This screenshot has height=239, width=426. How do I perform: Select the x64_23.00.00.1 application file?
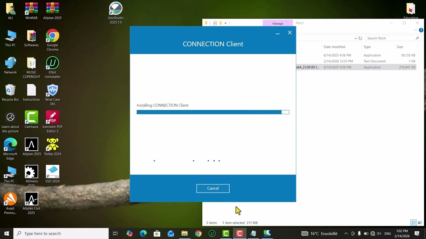point(356,67)
